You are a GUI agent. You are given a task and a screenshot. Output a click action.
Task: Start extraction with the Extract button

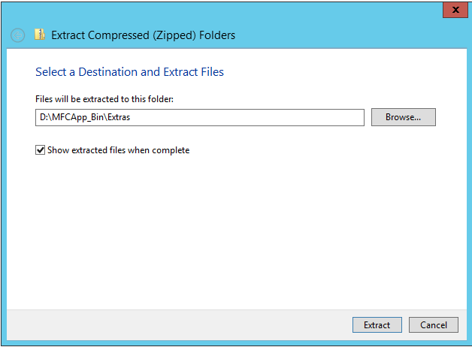(x=377, y=325)
